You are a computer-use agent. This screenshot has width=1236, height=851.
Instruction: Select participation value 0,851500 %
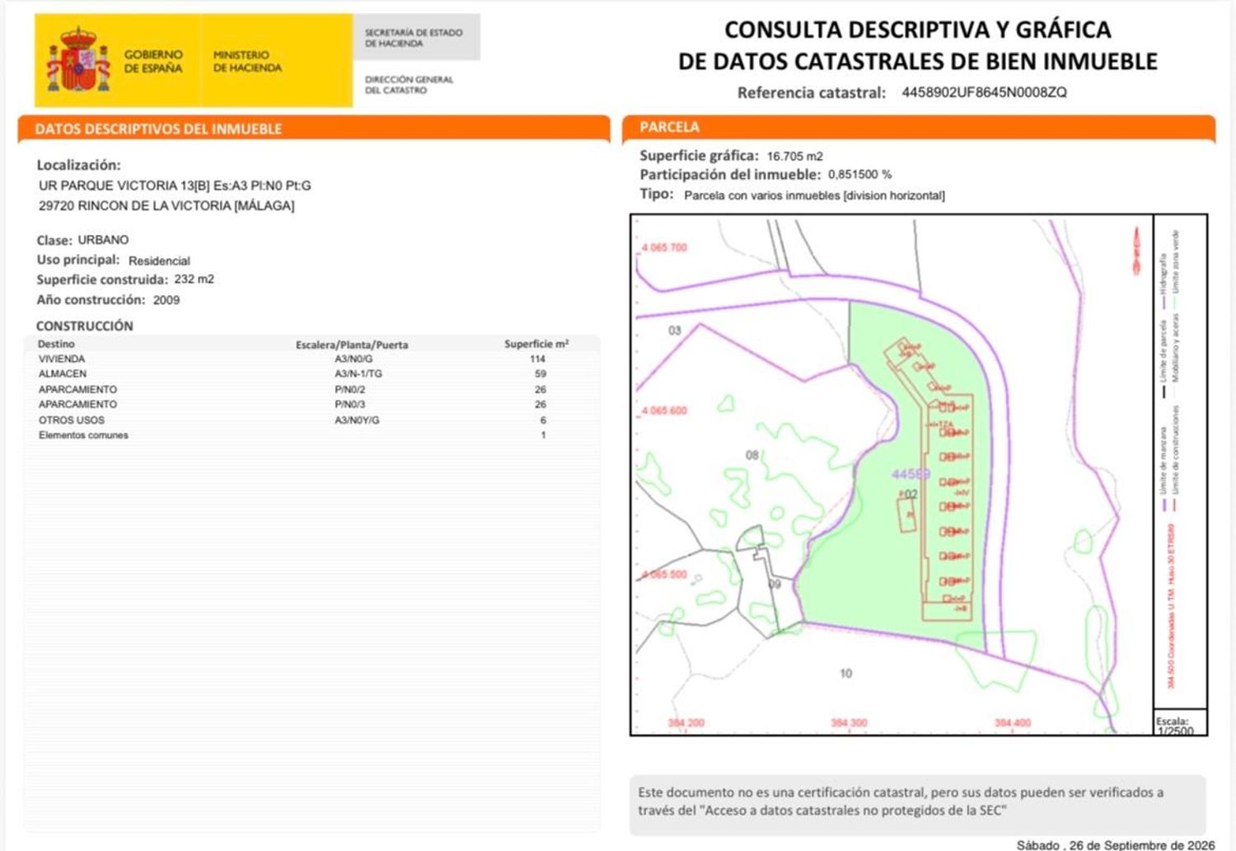point(859,175)
